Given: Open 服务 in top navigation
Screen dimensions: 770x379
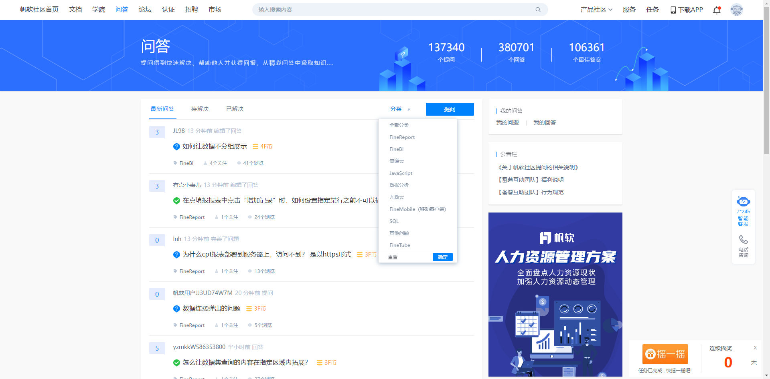Looking at the screenshot, I should [x=629, y=10].
